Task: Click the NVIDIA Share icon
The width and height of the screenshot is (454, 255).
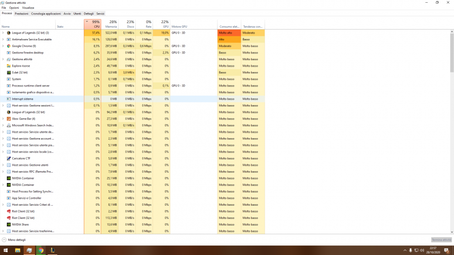Action: tap(9, 225)
